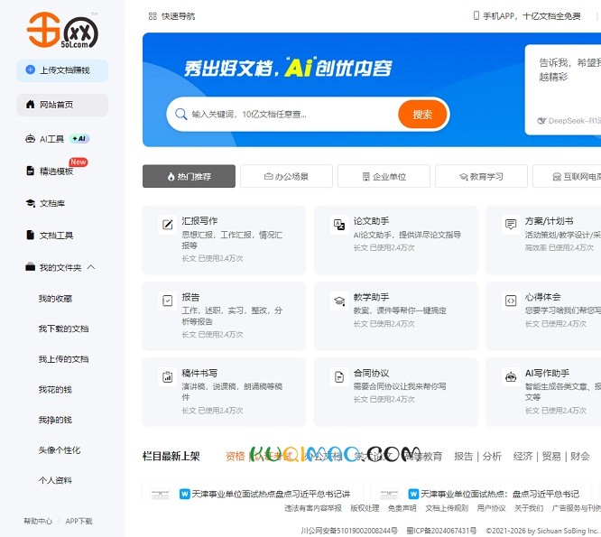Click the 文档上传规则 footer link

[x=447, y=508]
